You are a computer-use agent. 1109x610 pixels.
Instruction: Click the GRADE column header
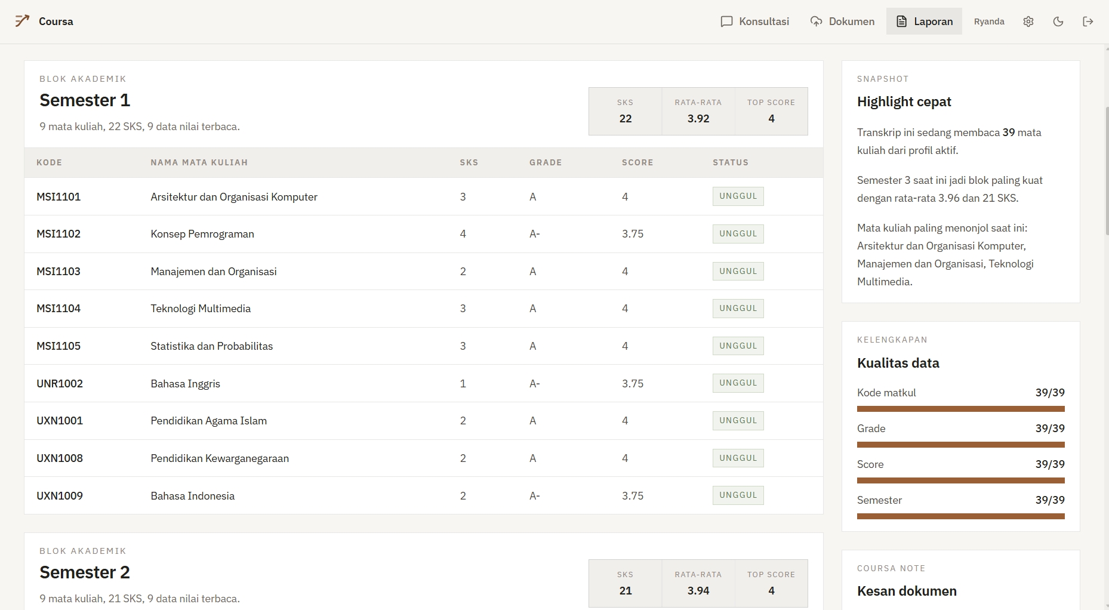point(546,162)
